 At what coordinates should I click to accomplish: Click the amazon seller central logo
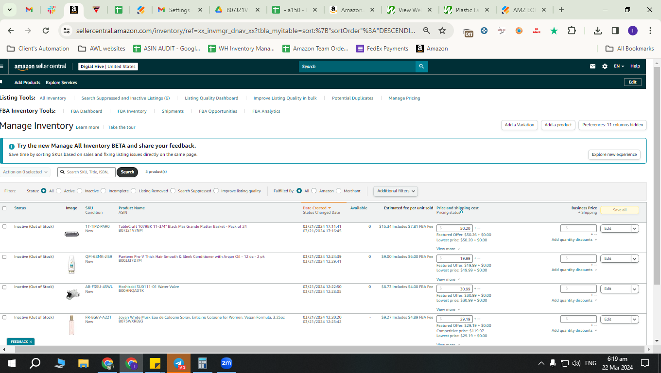click(40, 67)
